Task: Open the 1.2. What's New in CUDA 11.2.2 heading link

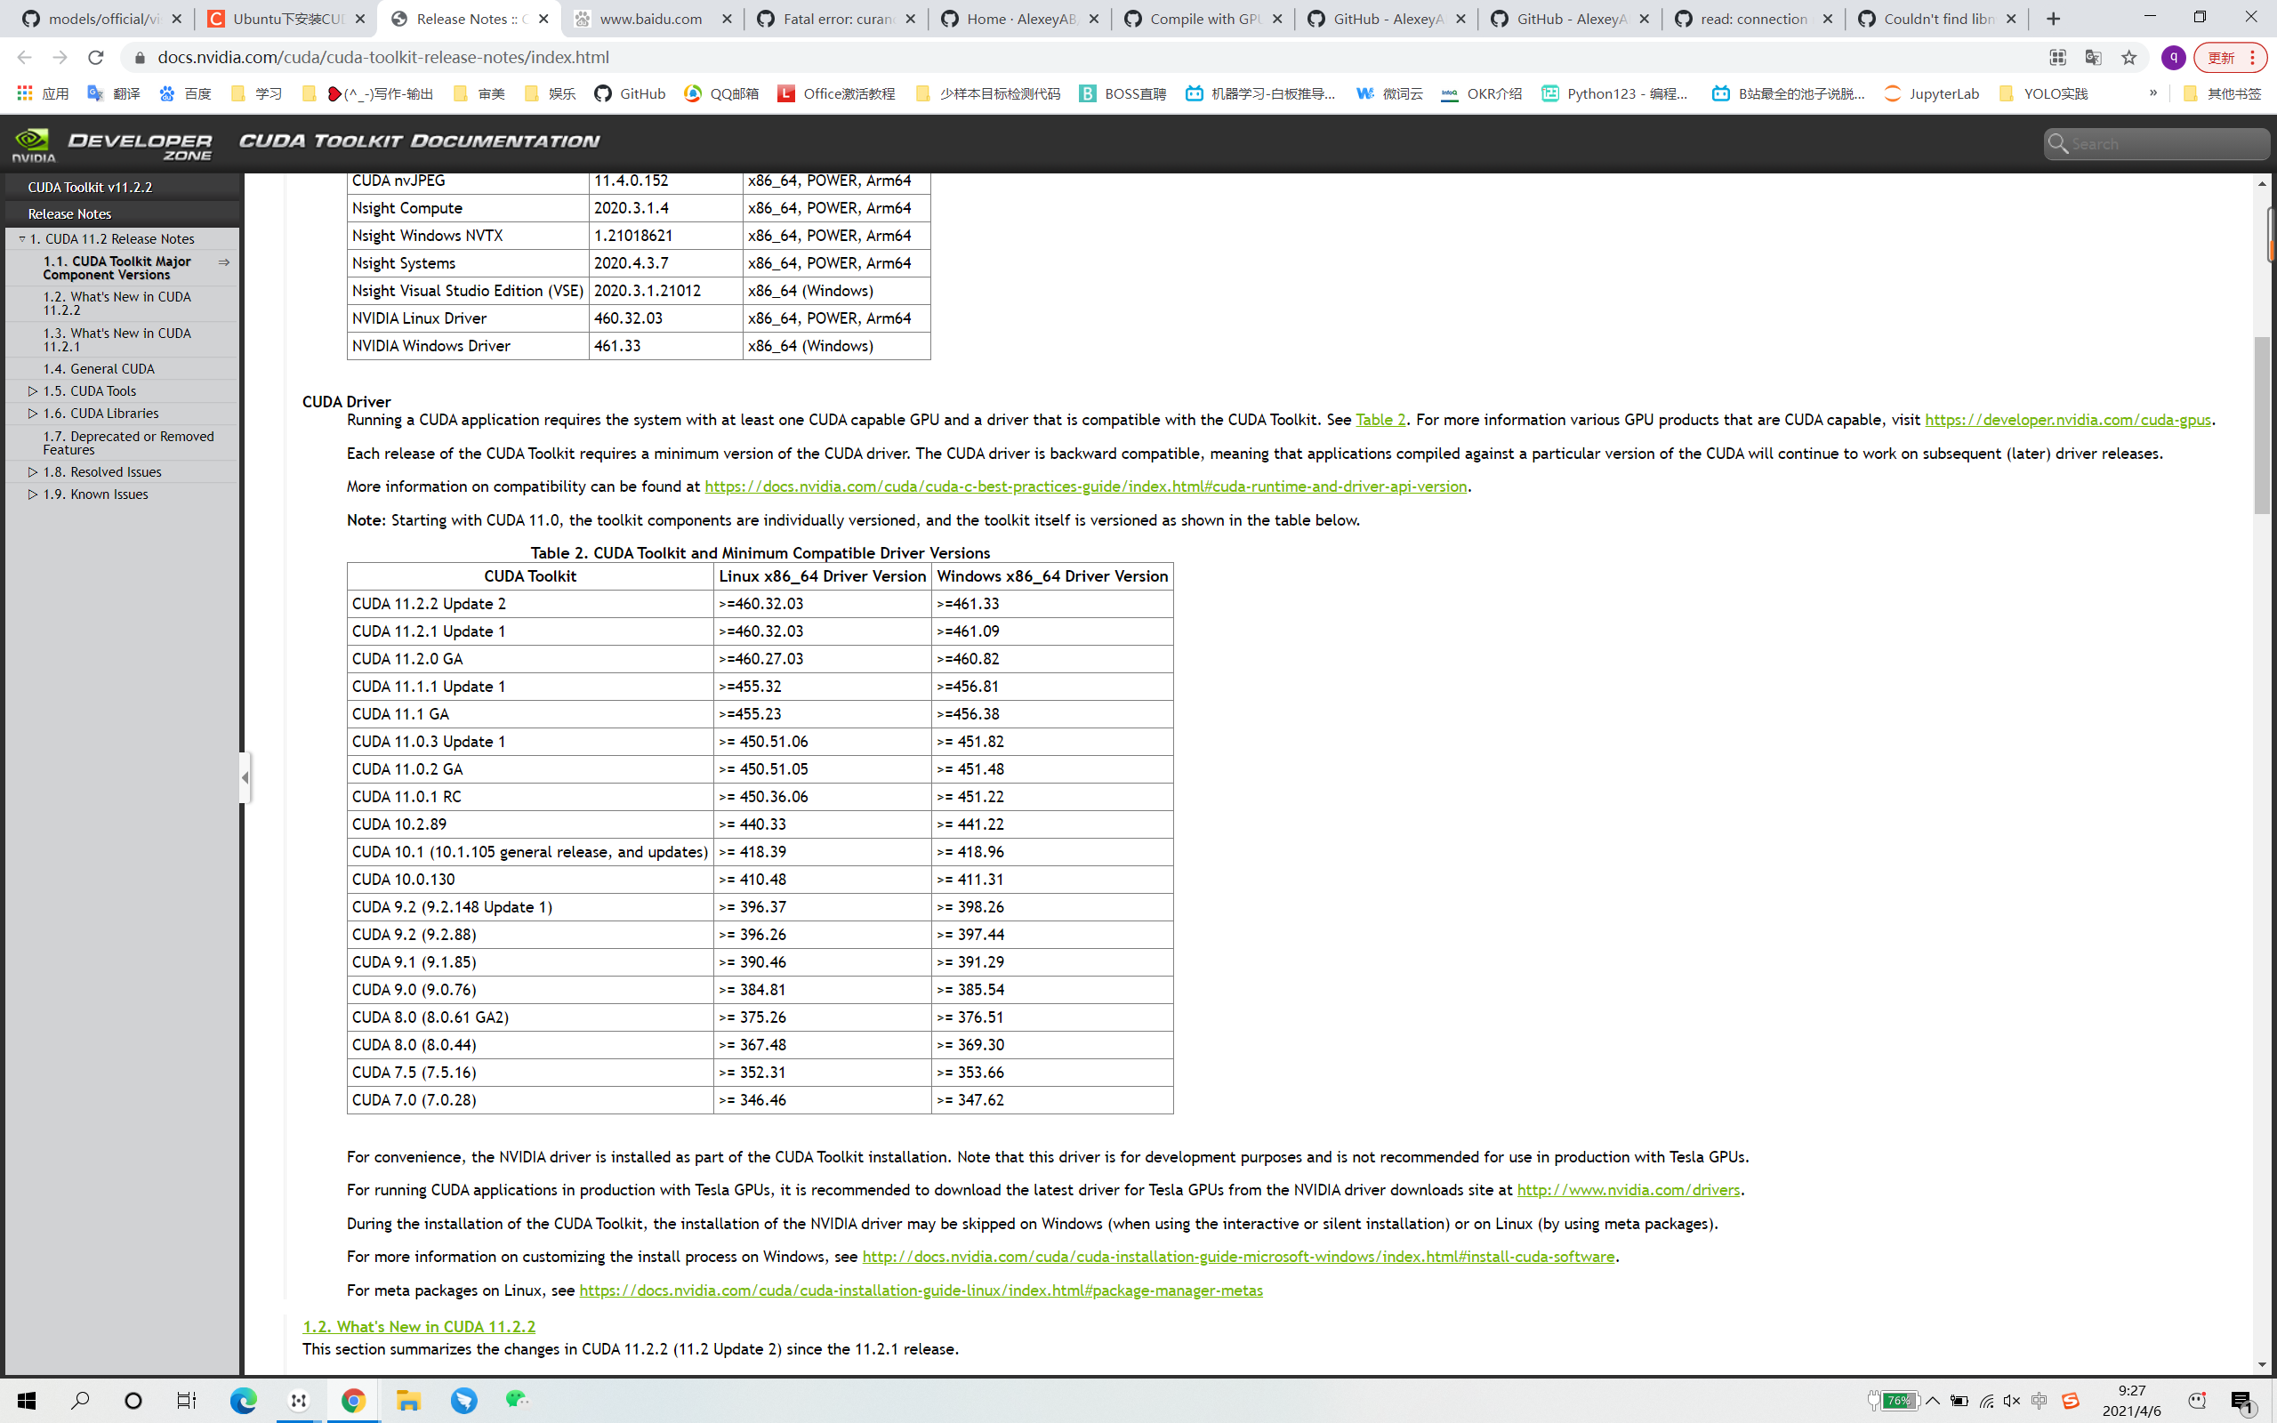Action: point(419,1326)
